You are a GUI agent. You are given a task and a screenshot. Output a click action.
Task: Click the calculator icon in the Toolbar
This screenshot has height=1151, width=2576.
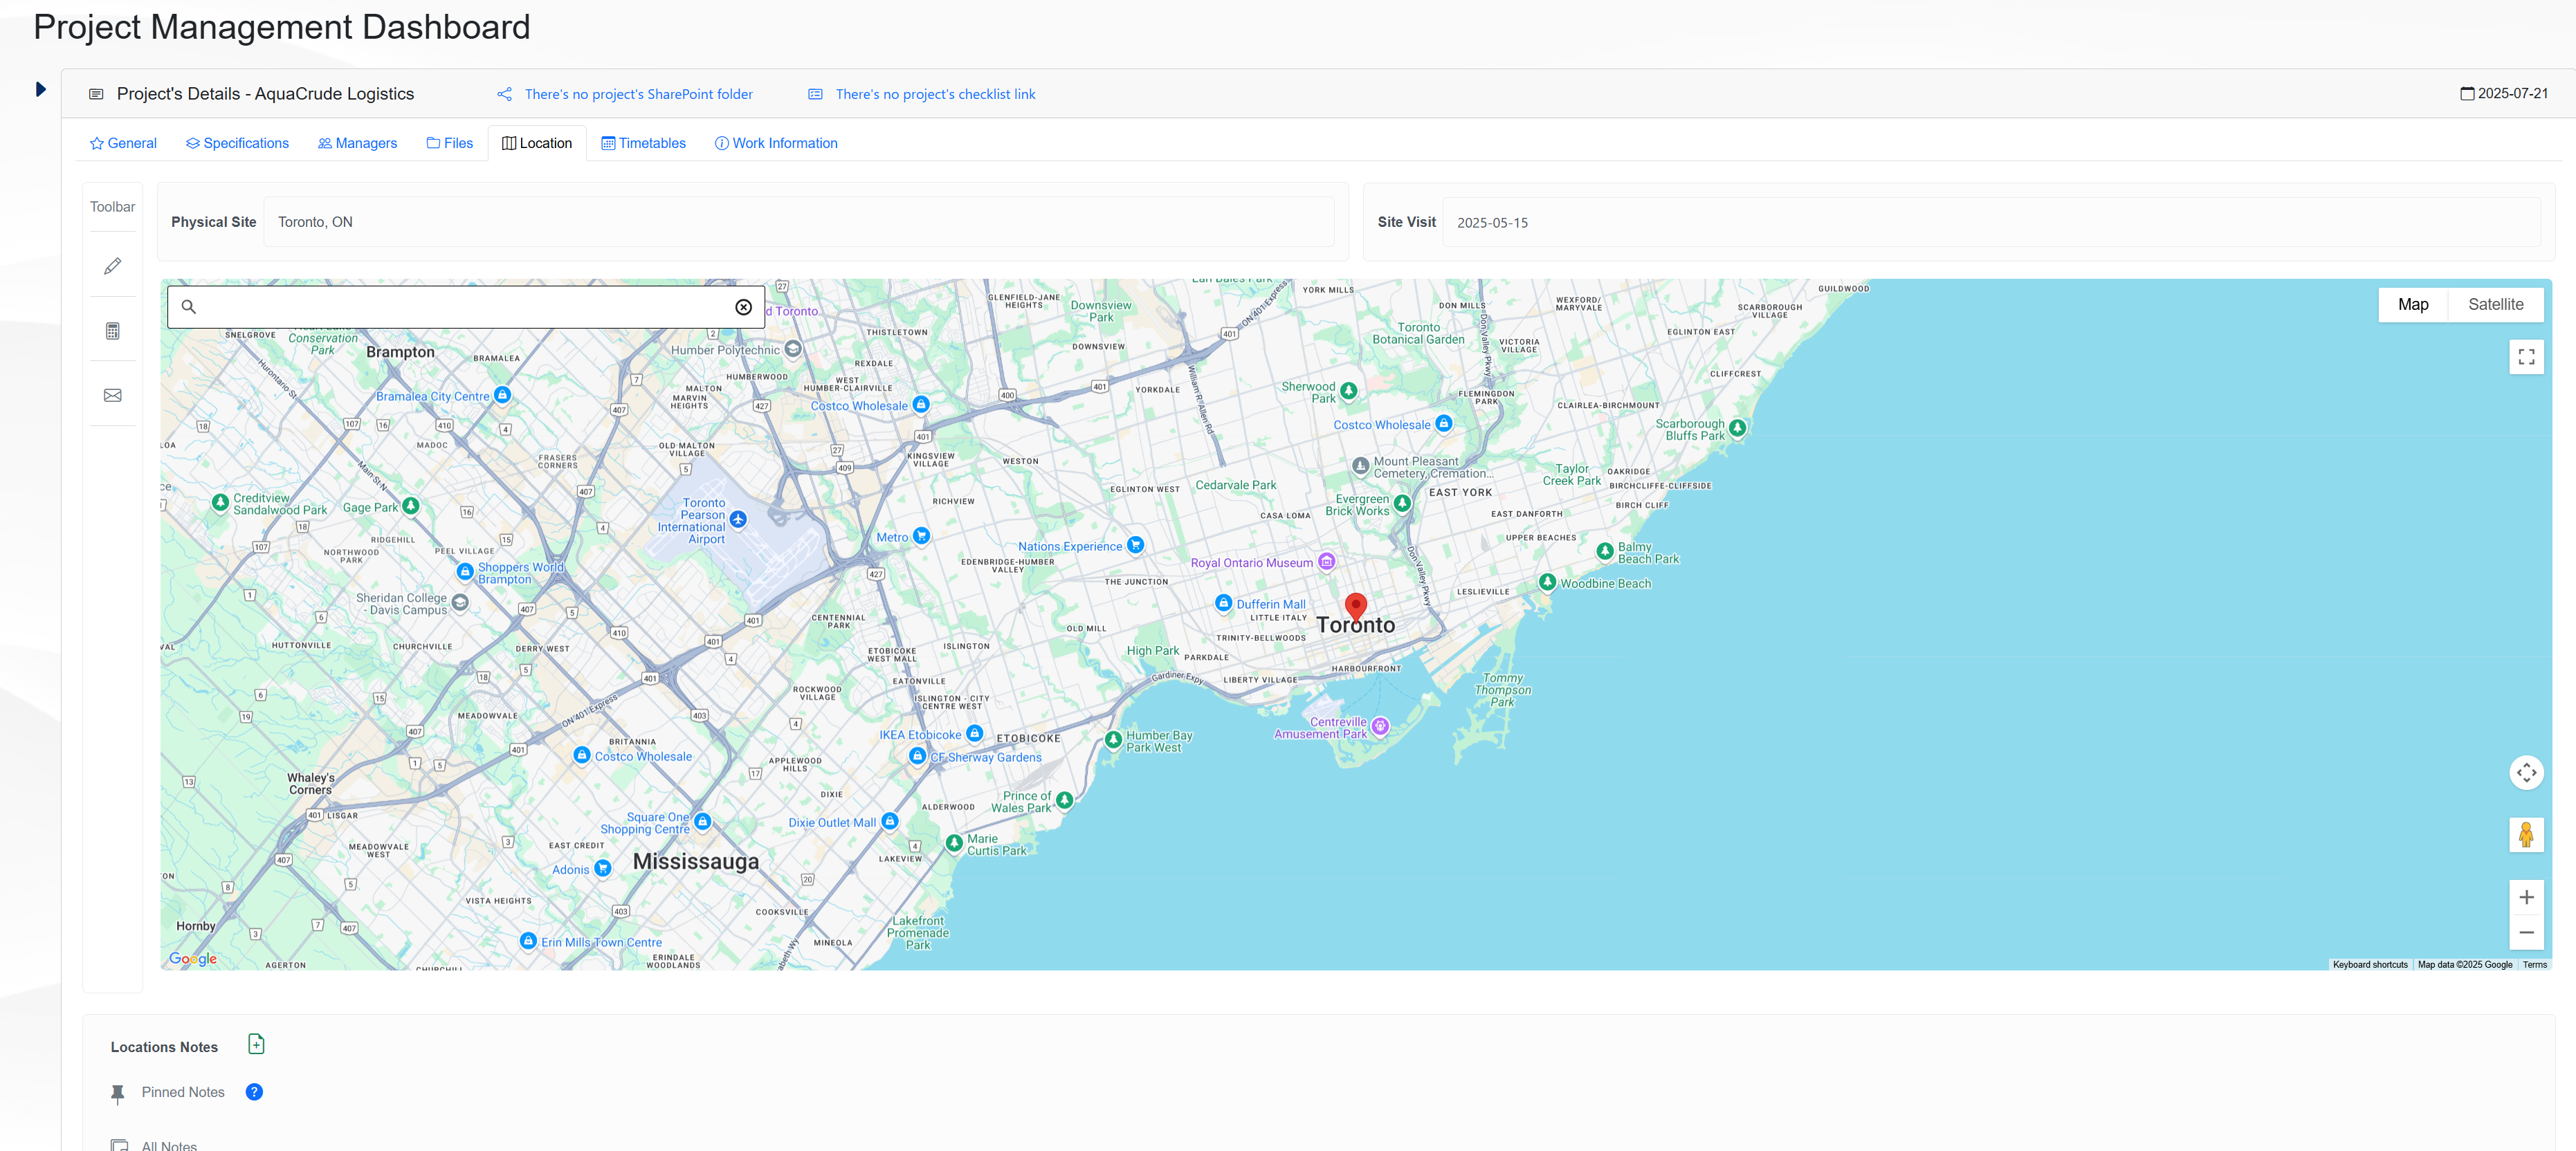(x=113, y=331)
